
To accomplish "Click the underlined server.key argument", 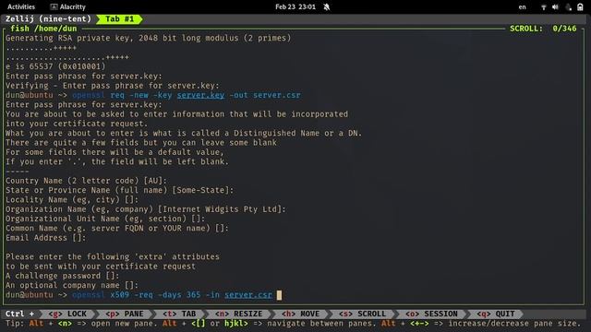I will click(x=200, y=95).
